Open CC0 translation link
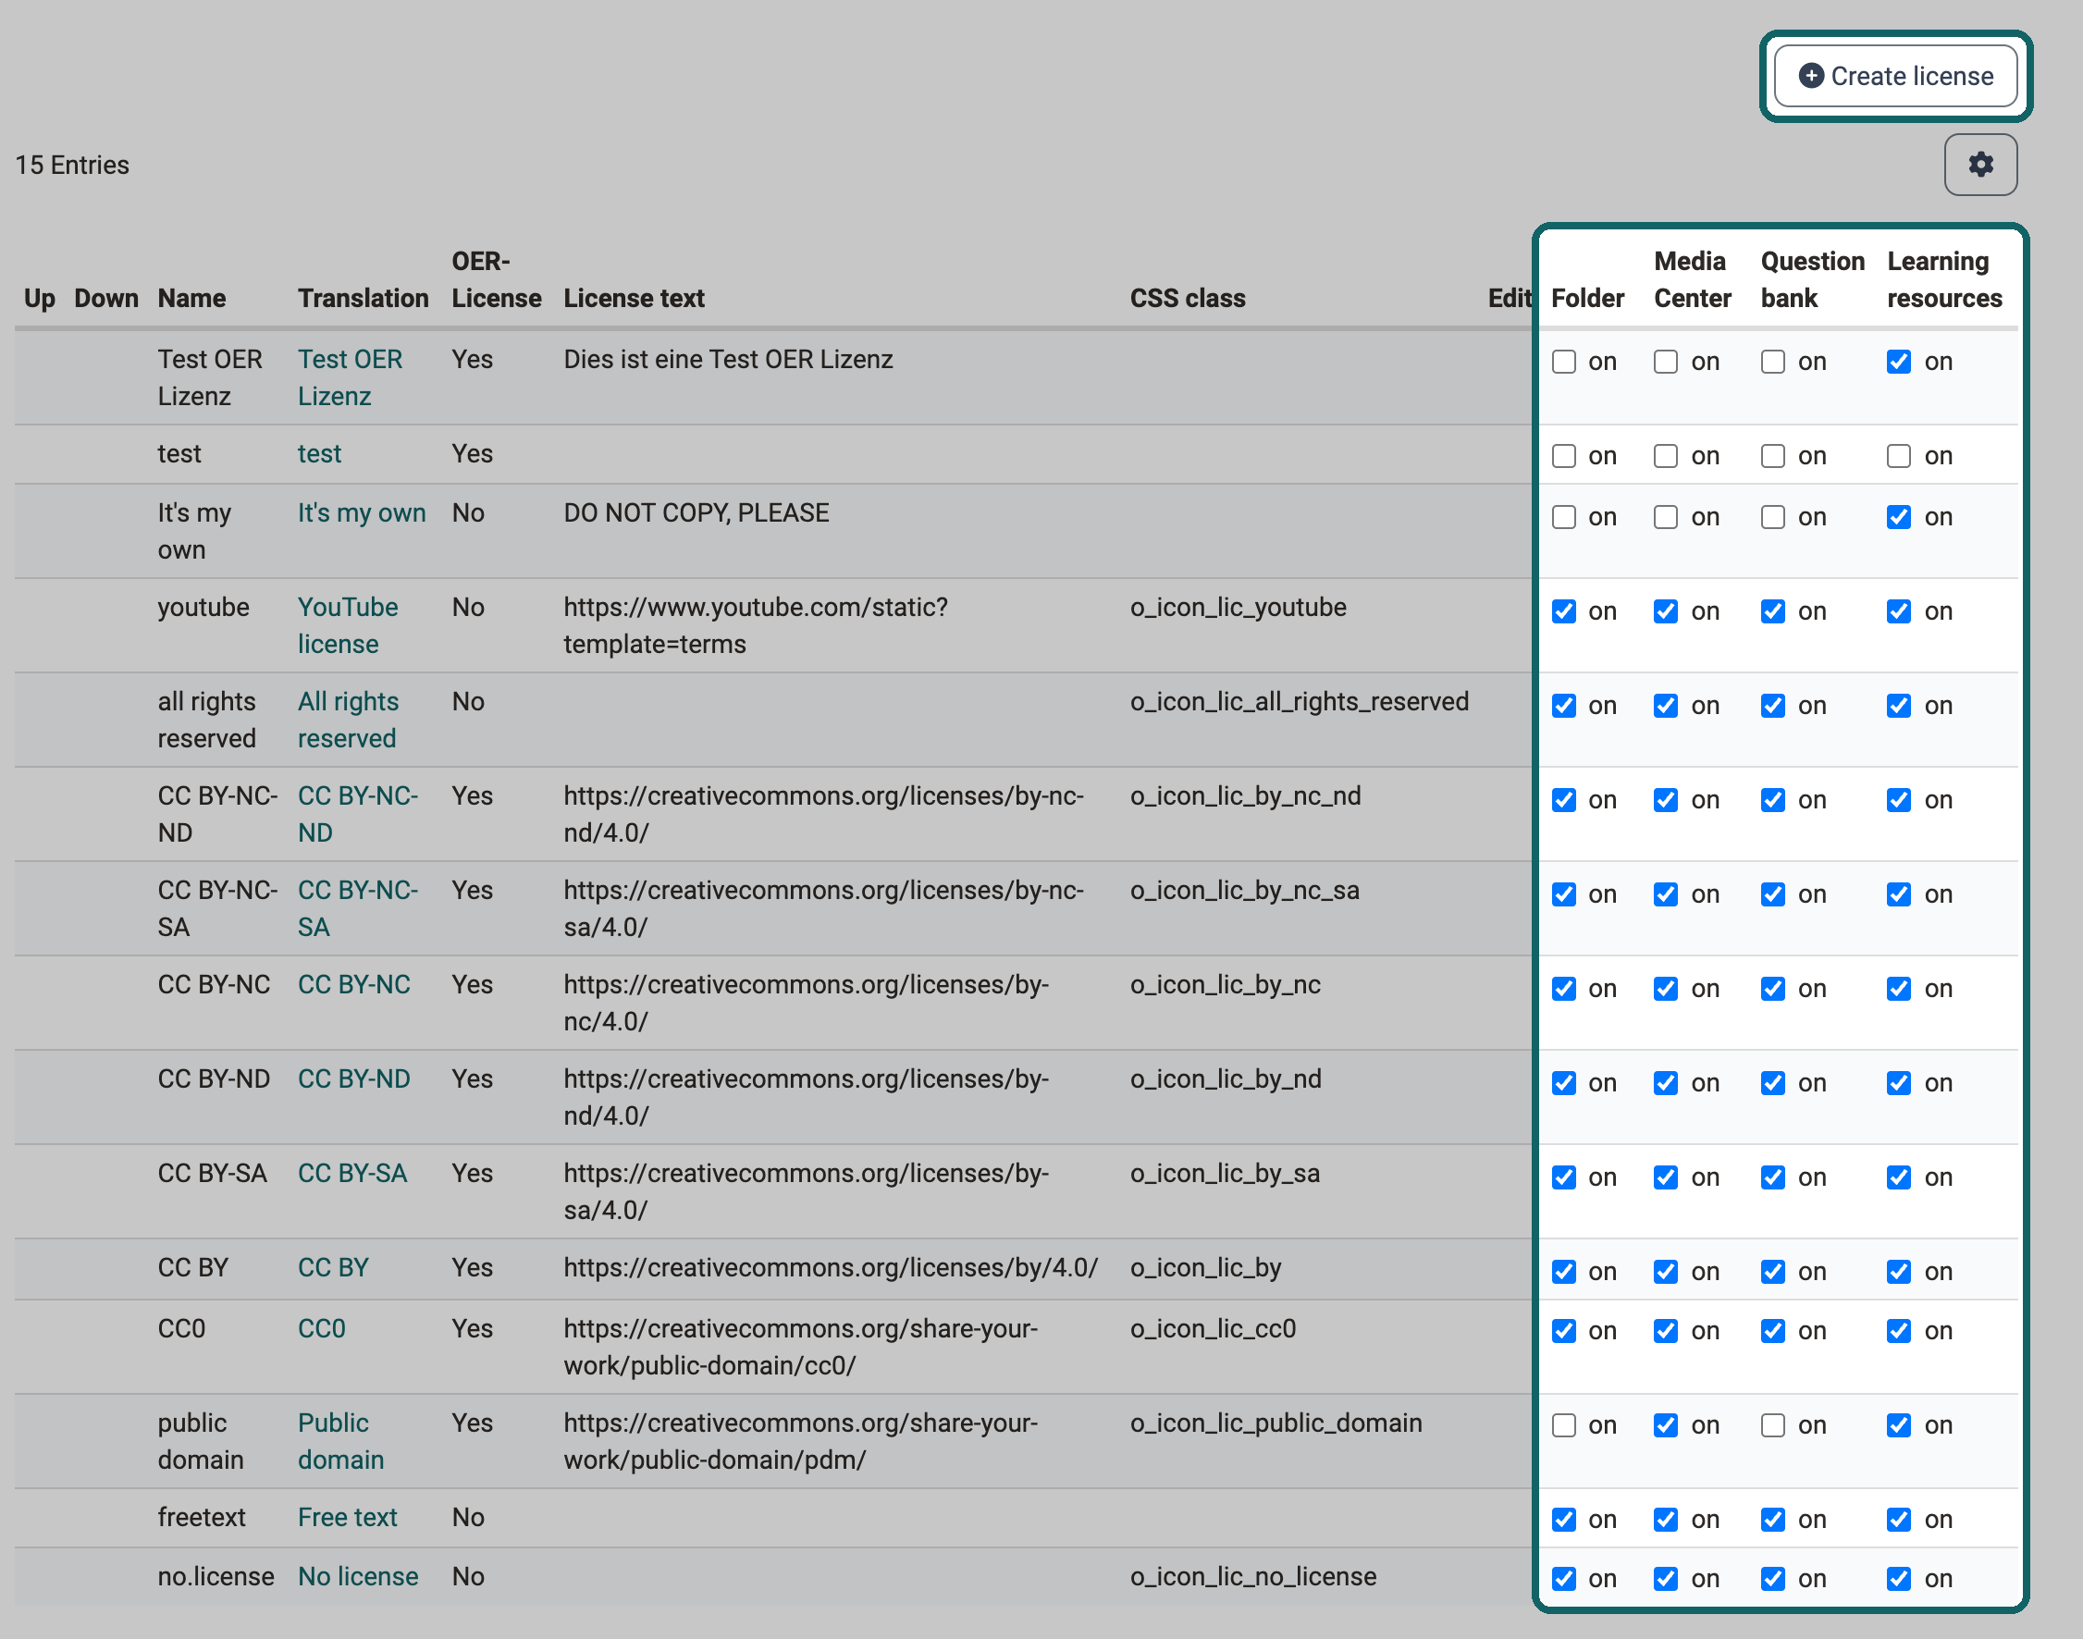Screen dimensions: 2083x1639 tap(321, 1328)
